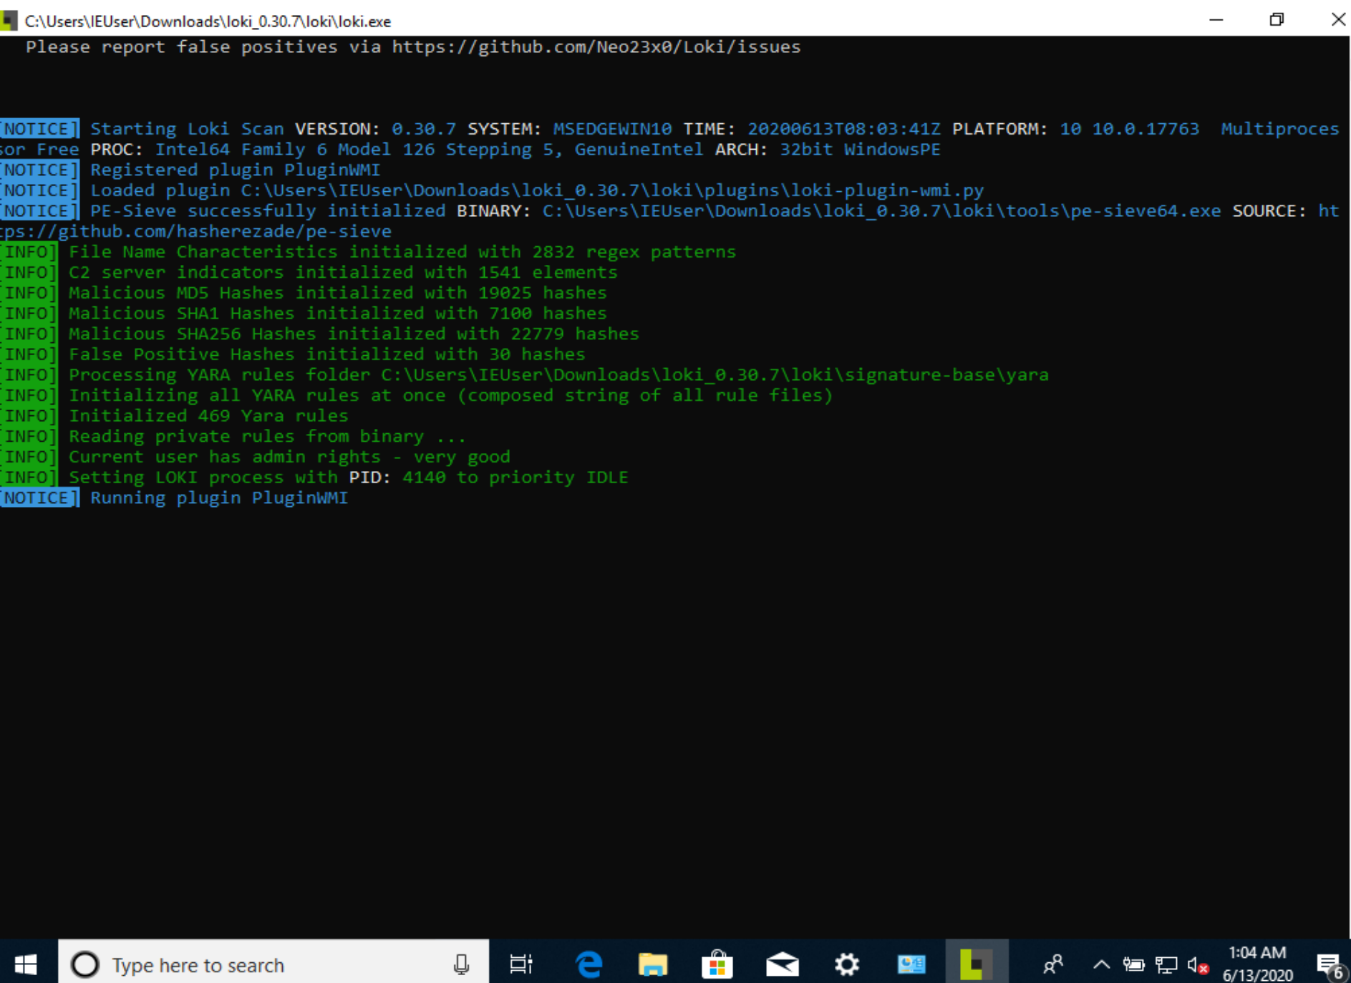Viewport: 1351px width, 983px height.
Task: Click the muted volume tray icon
Action: point(1198,965)
